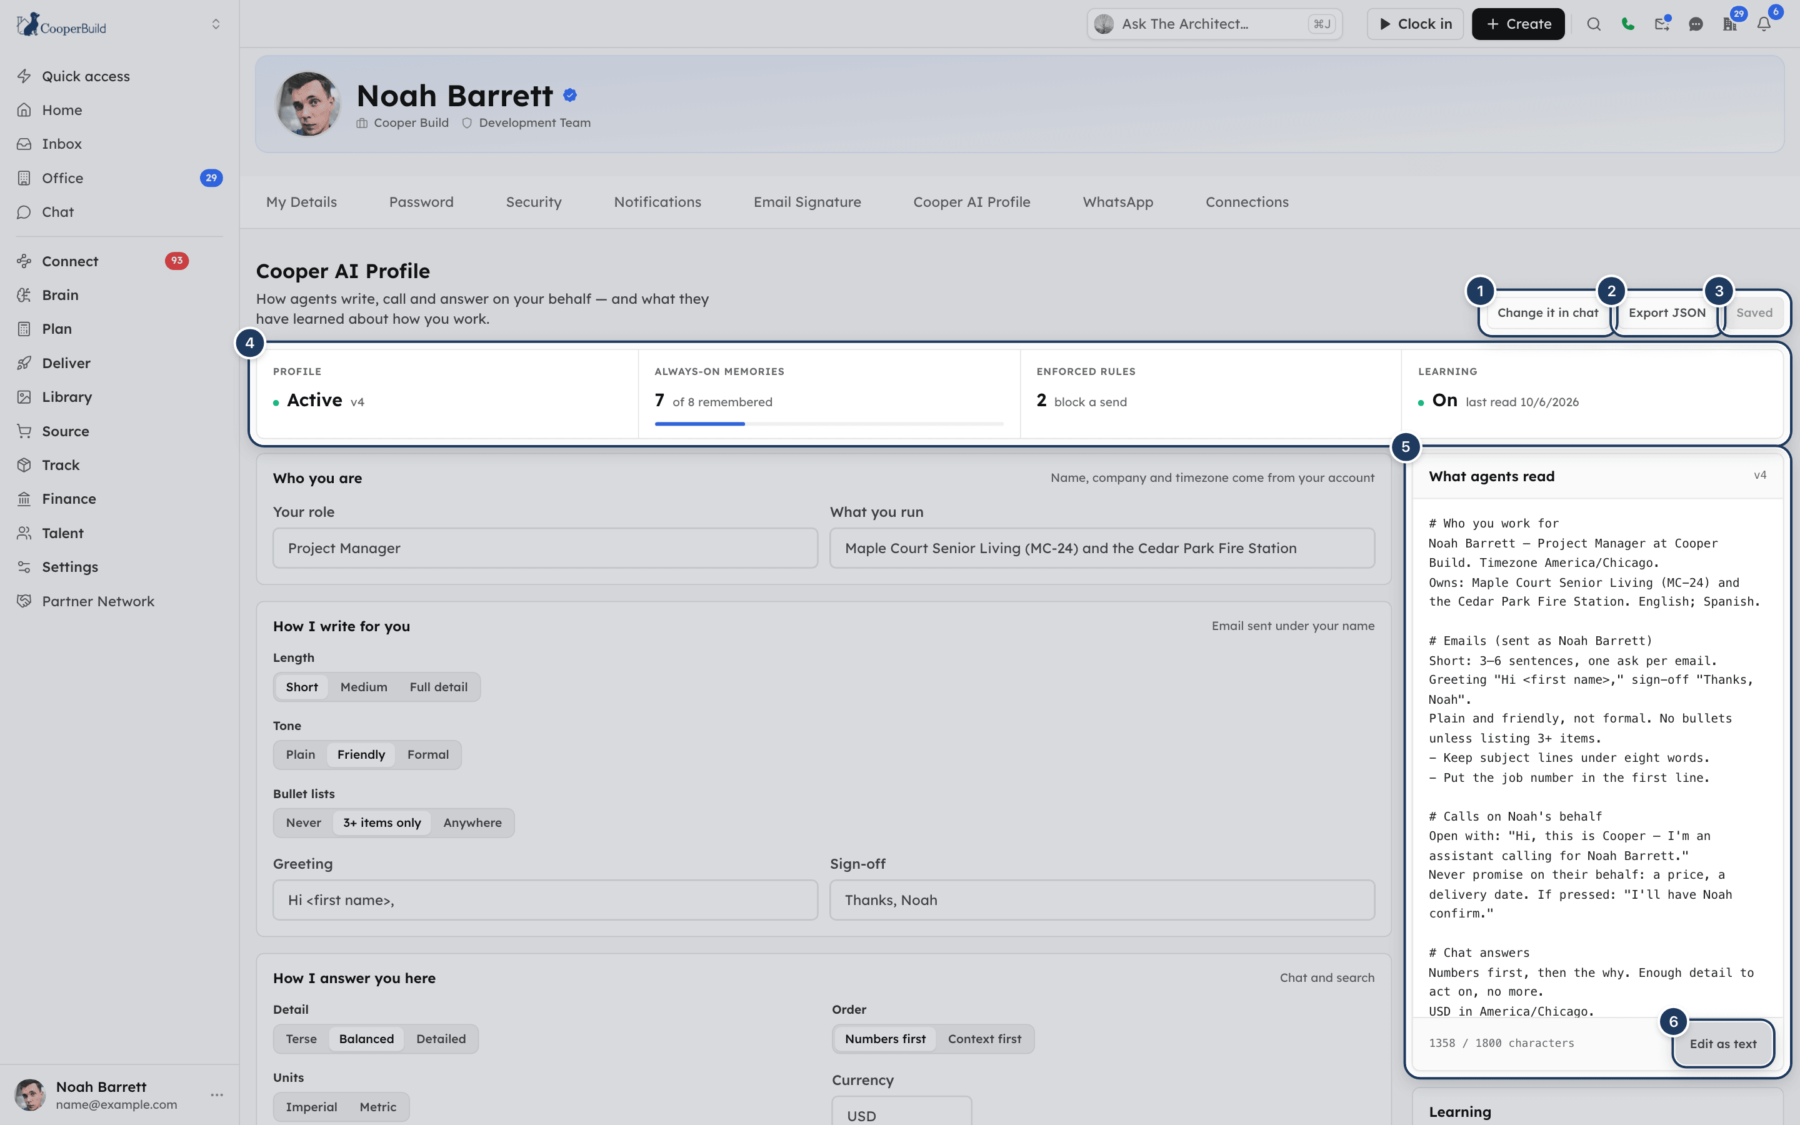
Task: Click the Ask The Architect search box
Action: pyautogui.click(x=1214, y=24)
